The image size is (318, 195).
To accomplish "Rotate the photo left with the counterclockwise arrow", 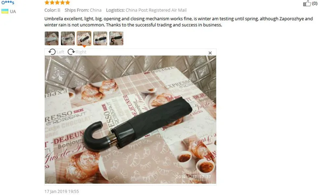I will [52, 52].
